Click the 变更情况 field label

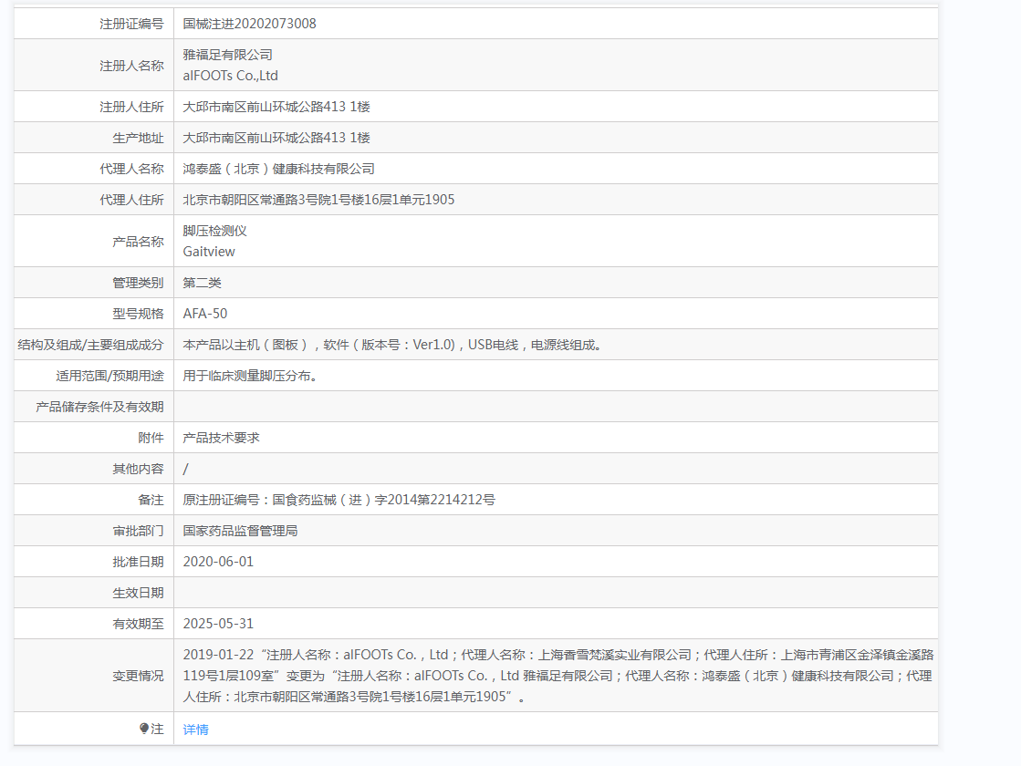coord(138,677)
